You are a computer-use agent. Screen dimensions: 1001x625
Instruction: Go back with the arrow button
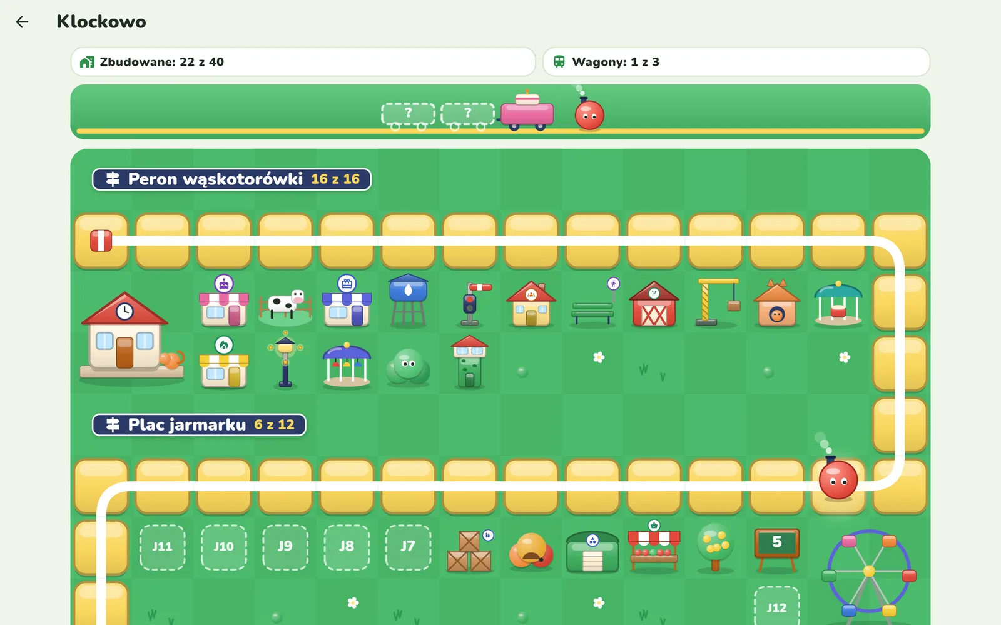pos(22,22)
